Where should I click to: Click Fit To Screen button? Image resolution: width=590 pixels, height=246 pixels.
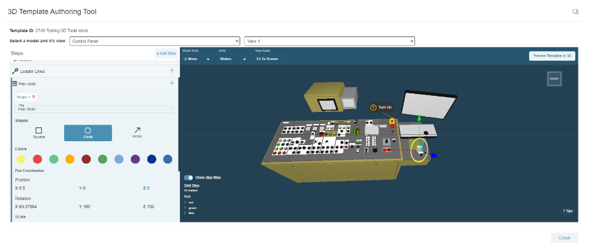[x=268, y=59]
